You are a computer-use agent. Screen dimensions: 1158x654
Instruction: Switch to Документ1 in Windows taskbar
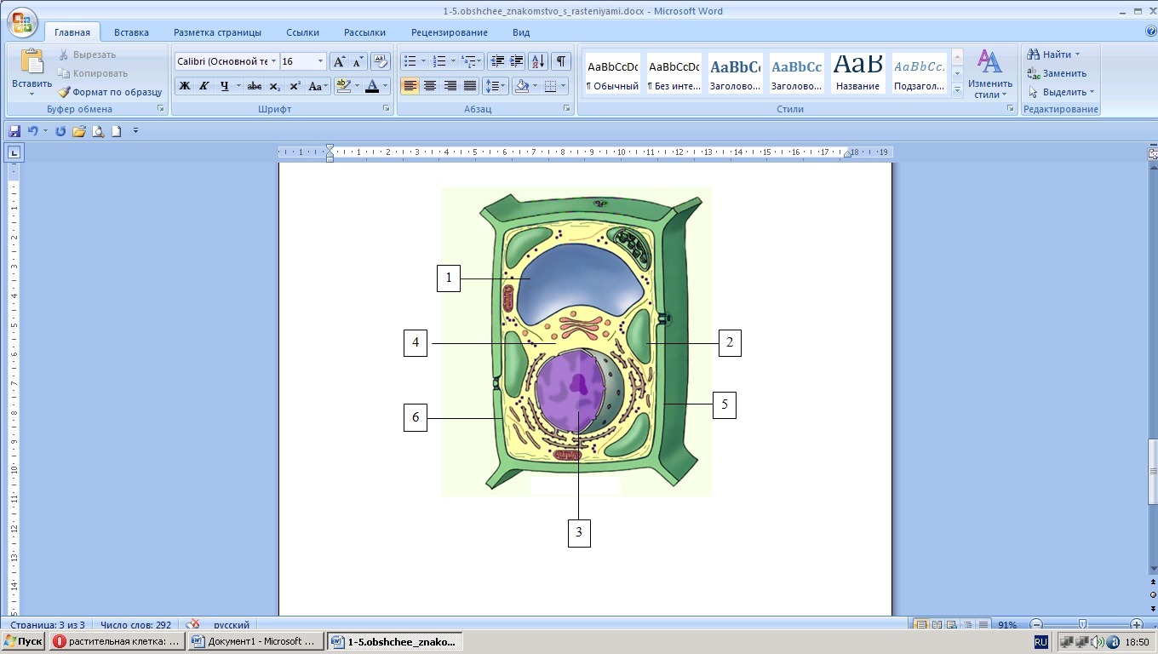255,641
